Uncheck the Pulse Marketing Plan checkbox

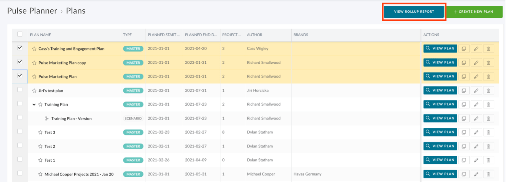20,76
